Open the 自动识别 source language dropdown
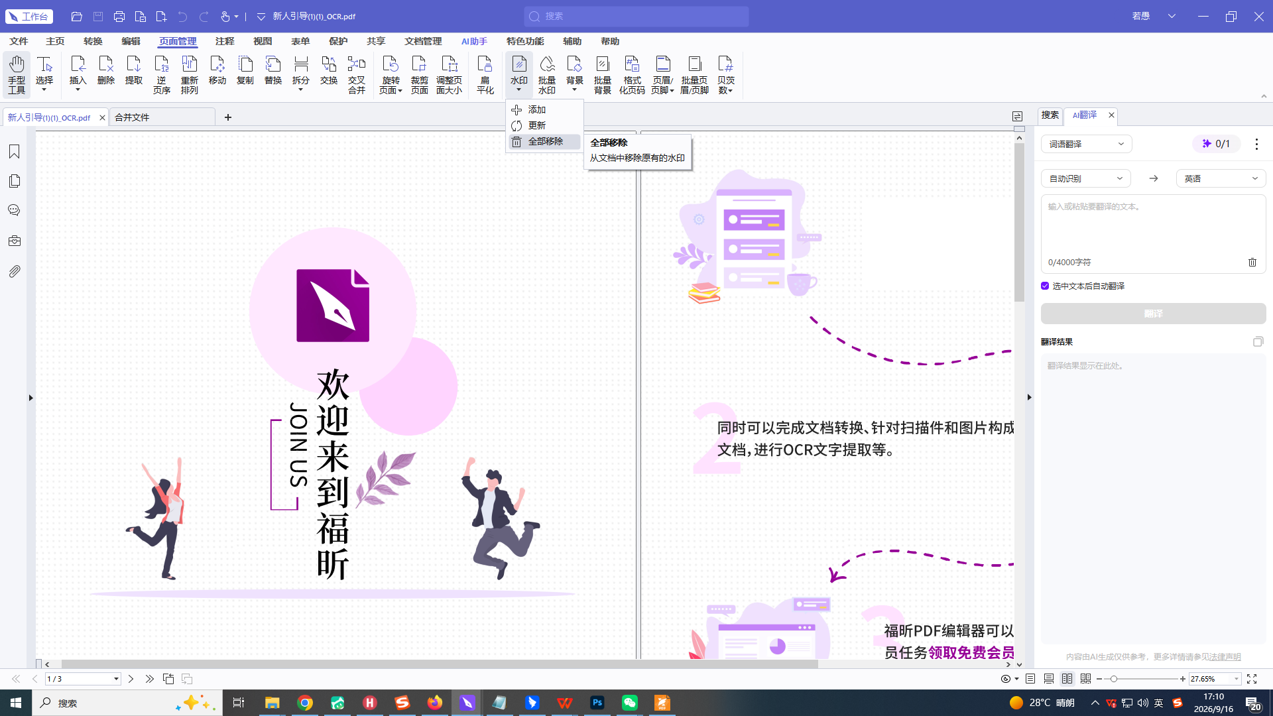This screenshot has height=716, width=1273. [1085, 178]
